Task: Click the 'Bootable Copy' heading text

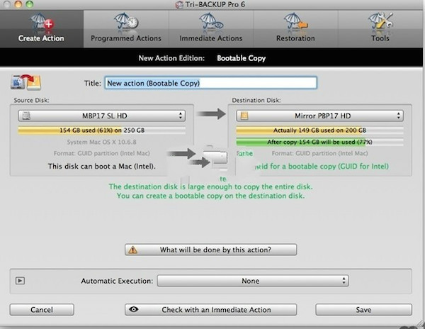Action: click(x=242, y=58)
